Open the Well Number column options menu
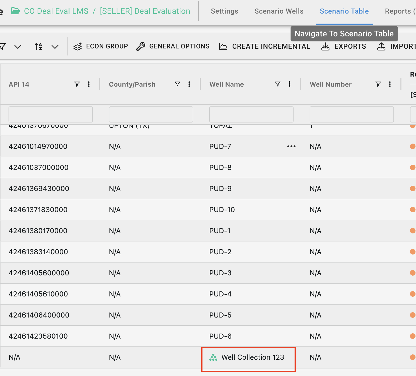416x376 pixels. coord(390,84)
